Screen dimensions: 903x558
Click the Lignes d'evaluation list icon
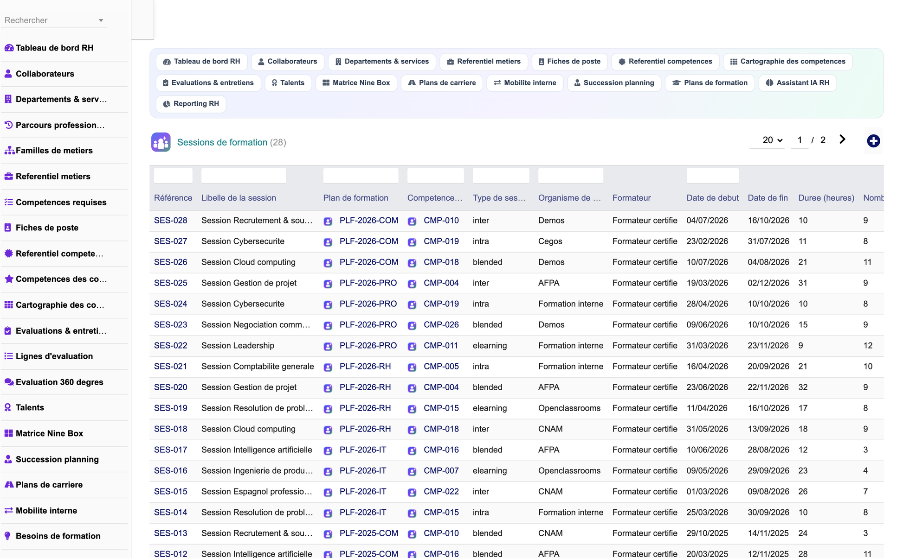pyautogui.click(x=8, y=356)
